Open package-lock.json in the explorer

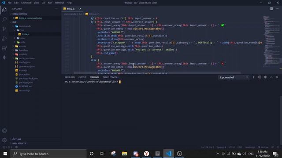pos(28,79)
